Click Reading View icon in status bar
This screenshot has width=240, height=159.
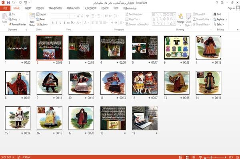[x=194, y=157]
